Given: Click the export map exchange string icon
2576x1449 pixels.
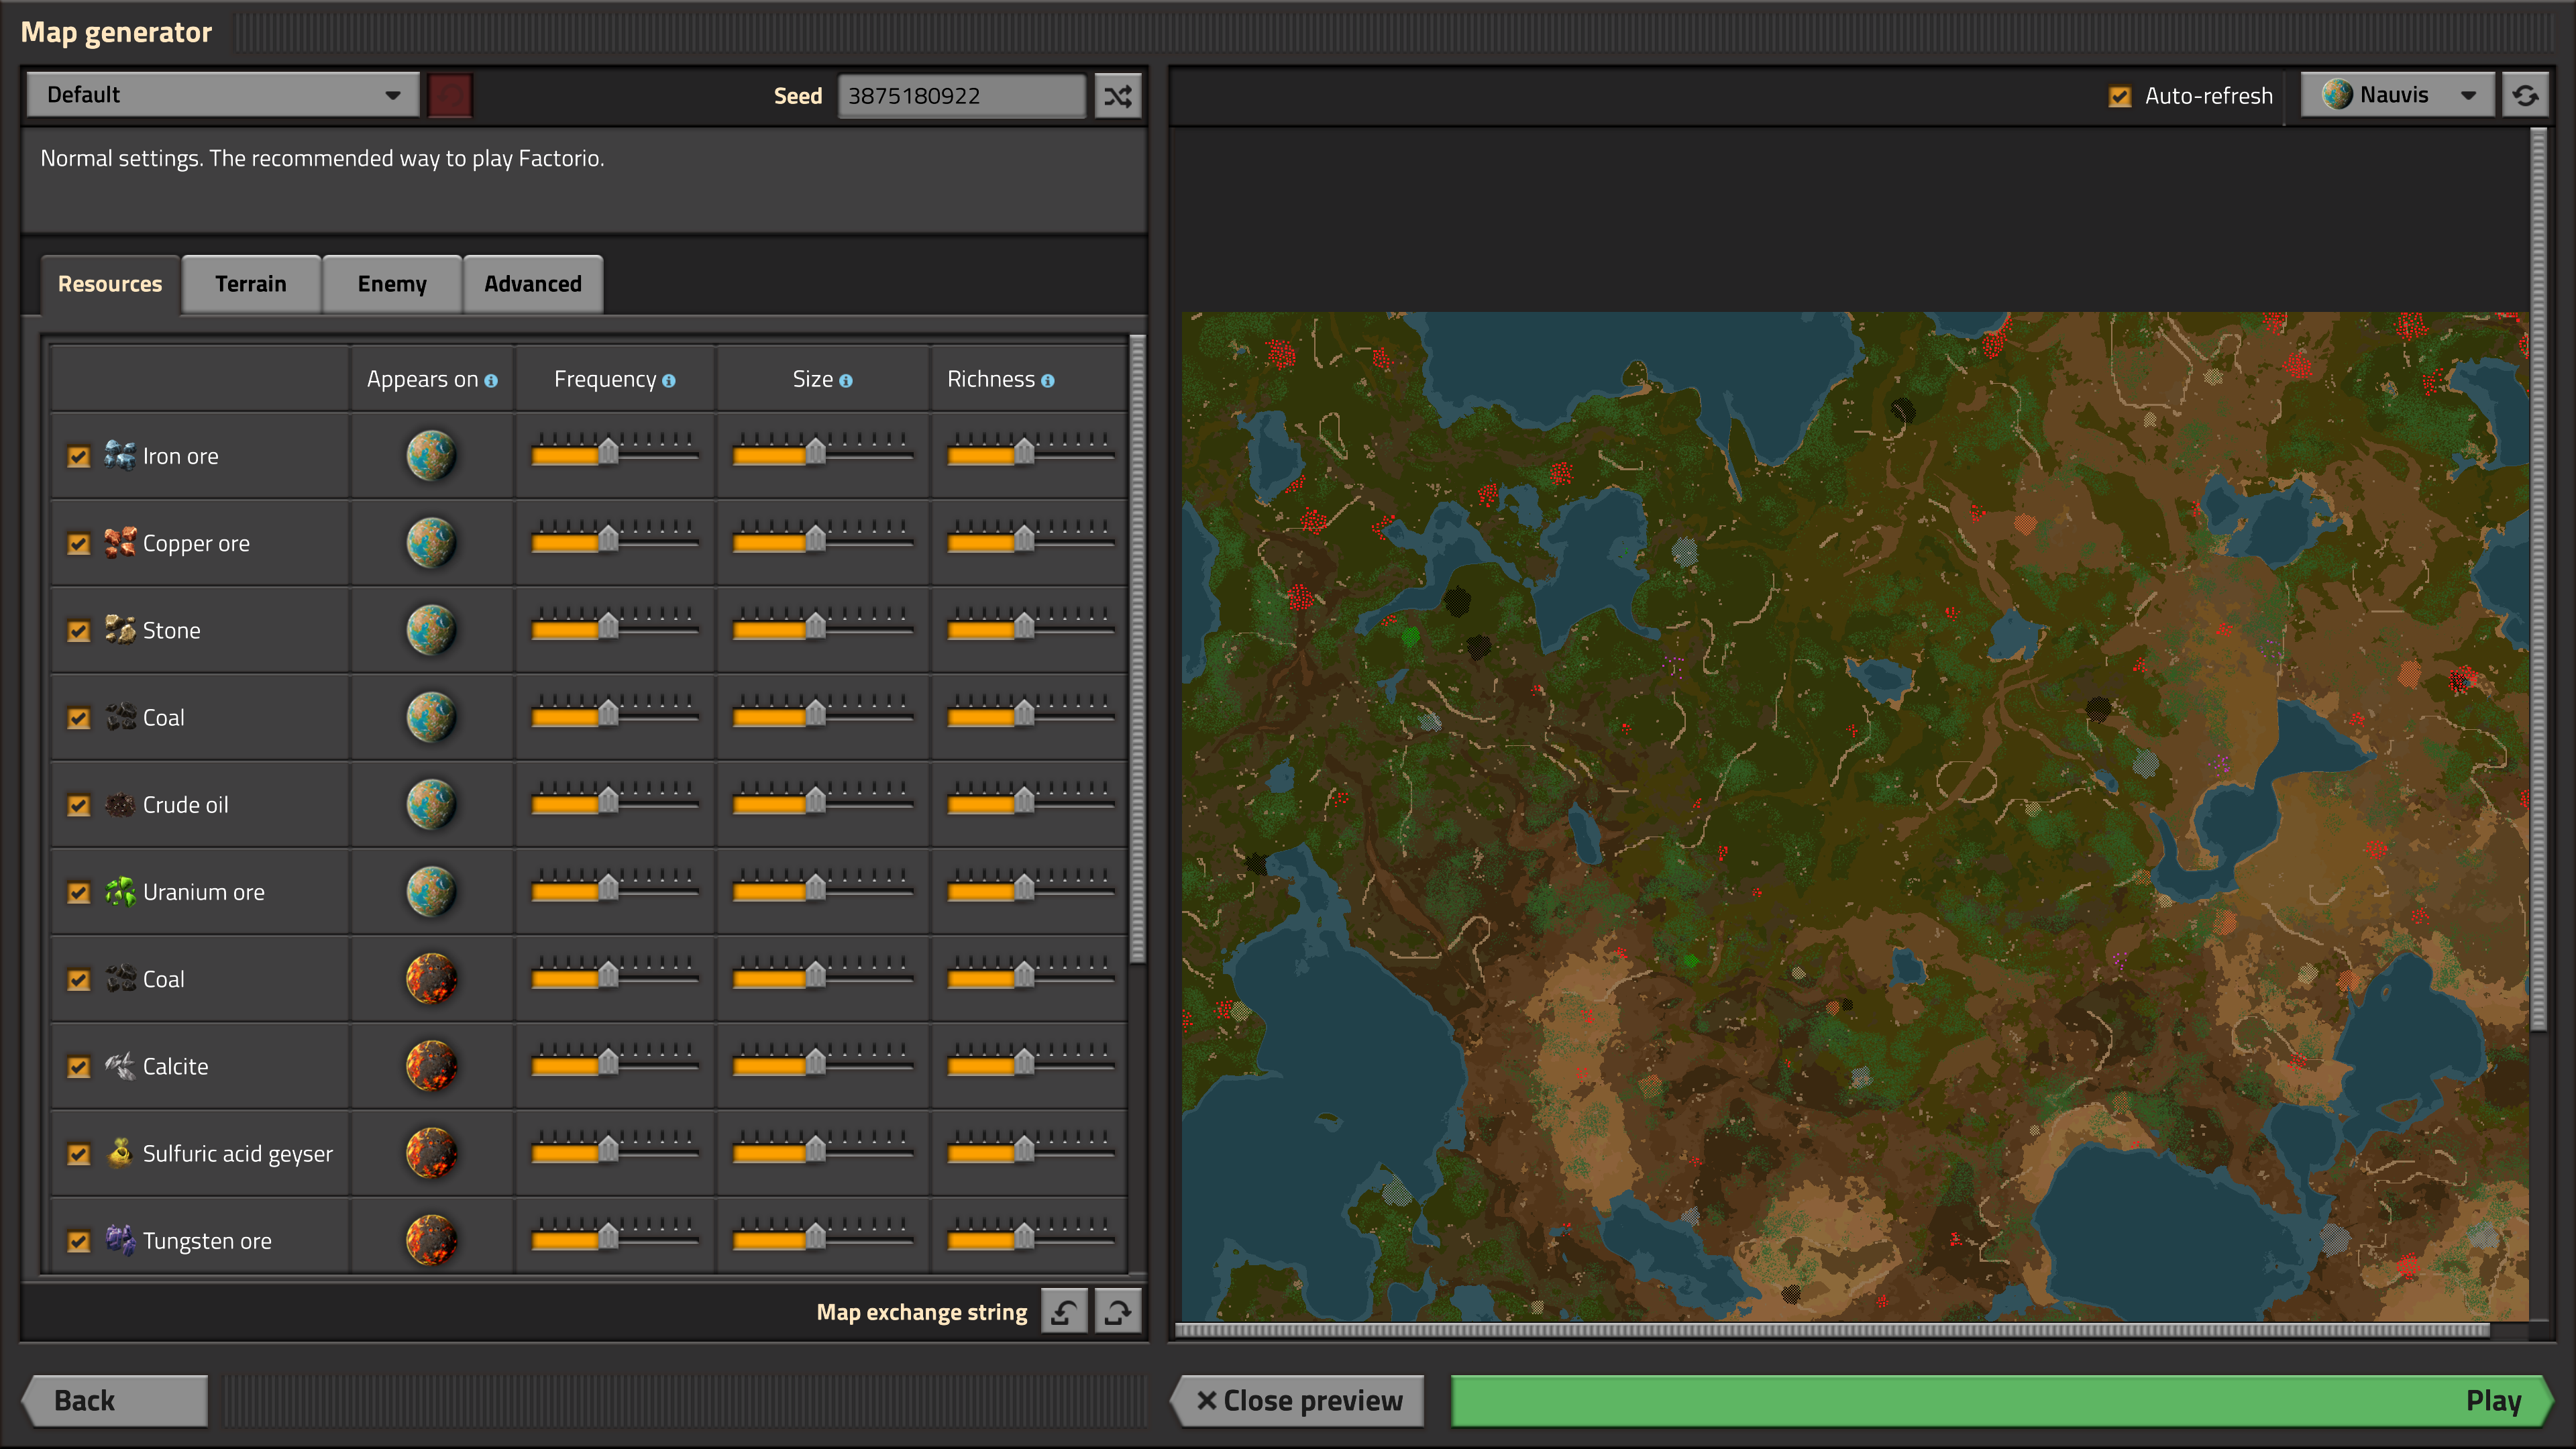Looking at the screenshot, I should (x=1117, y=1311).
